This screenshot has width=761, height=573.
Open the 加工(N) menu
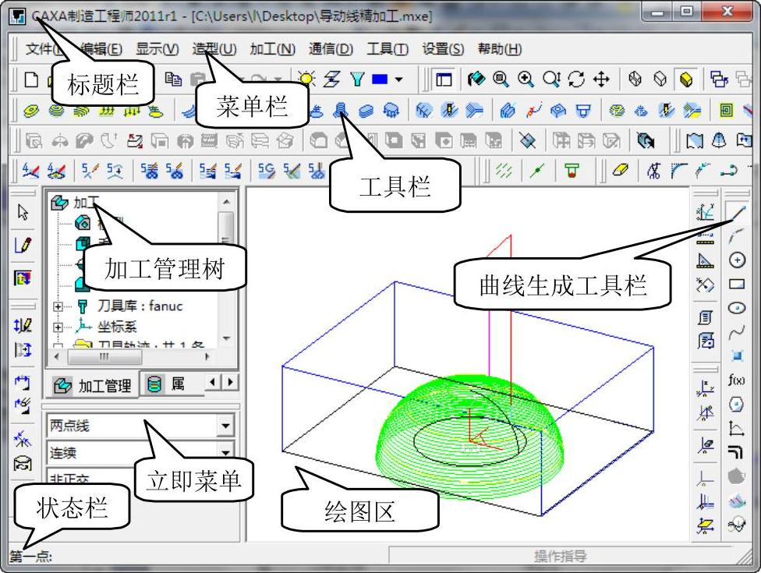tap(272, 48)
